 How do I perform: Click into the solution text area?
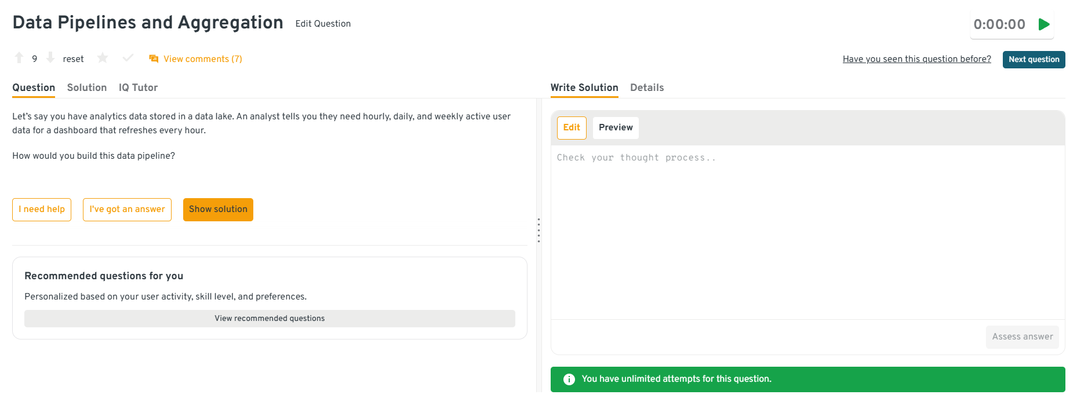pyautogui.click(x=807, y=232)
